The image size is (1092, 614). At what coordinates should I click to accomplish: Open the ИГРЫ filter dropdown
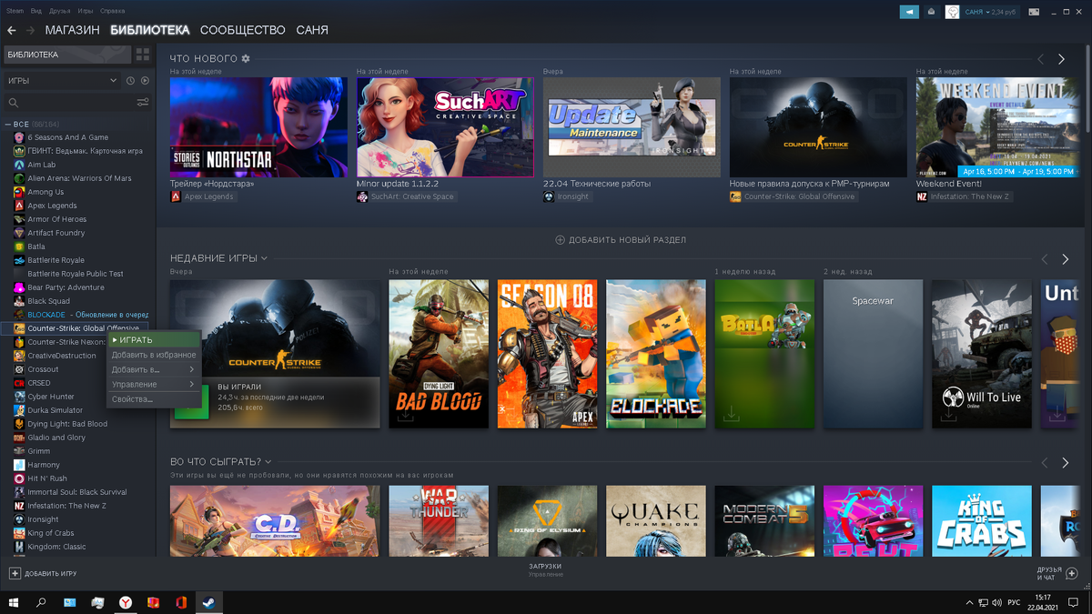click(x=63, y=81)
